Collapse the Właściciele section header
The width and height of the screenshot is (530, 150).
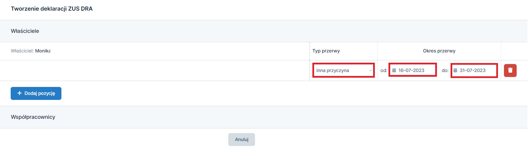(x=264, y=31)
